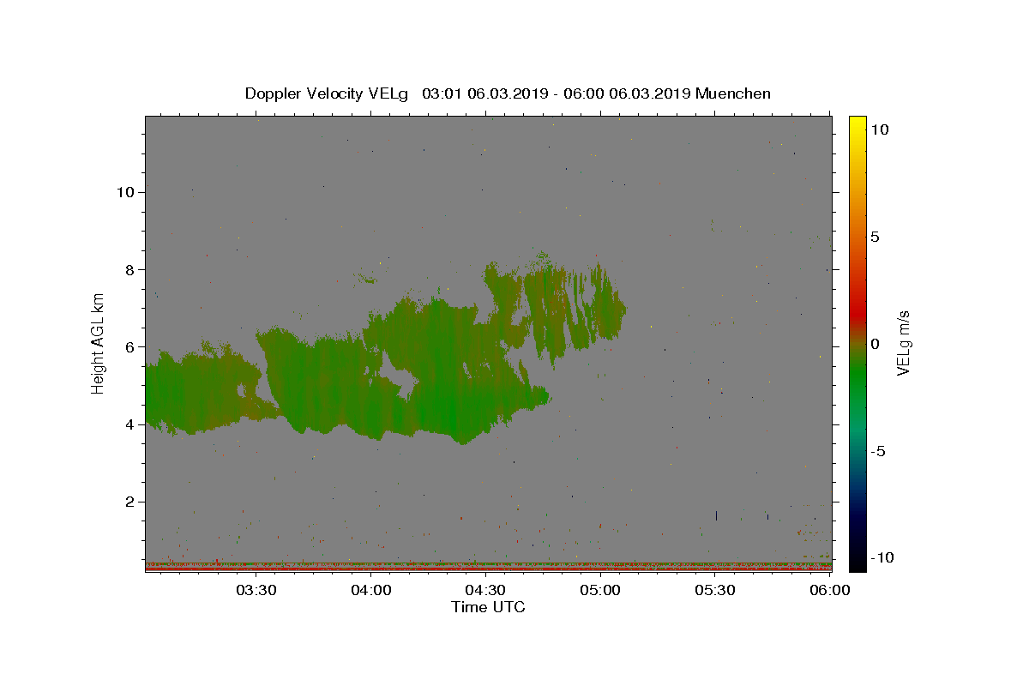This screenshot has width=1029, height=686.
Task: Click the 'Muenchen' station name in title
Action: pyautogui.click(x=733, y=93)
